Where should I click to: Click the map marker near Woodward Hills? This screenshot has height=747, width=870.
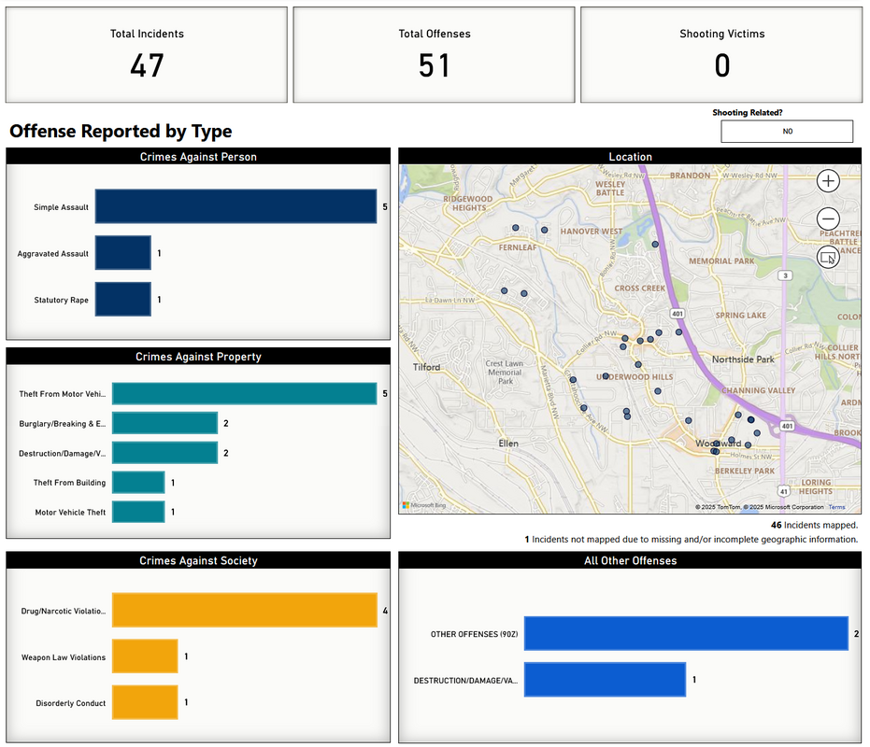click(x=715, y=445)
